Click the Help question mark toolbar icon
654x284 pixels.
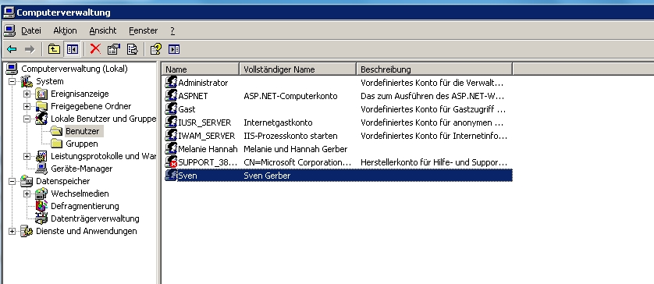(x=156, y=49)
